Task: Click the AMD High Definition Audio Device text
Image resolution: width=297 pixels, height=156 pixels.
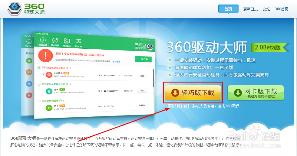Action: [70, 109]
